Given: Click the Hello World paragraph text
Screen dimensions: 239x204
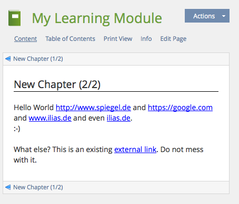Looking at the screenshot, I should tap(34, 108).
